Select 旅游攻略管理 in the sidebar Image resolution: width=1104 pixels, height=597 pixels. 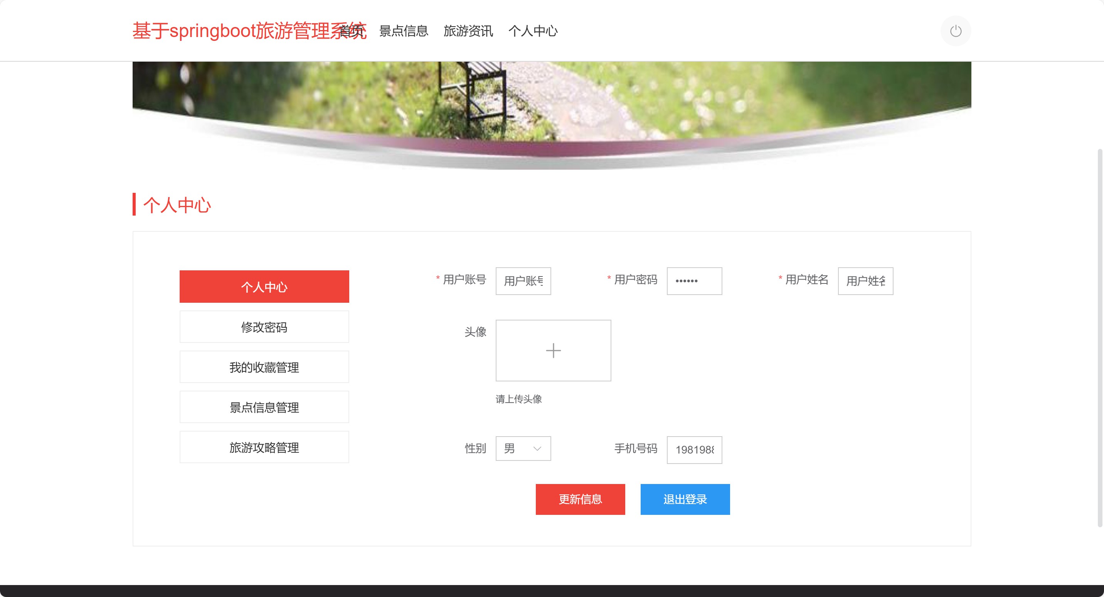pos(264,447)
